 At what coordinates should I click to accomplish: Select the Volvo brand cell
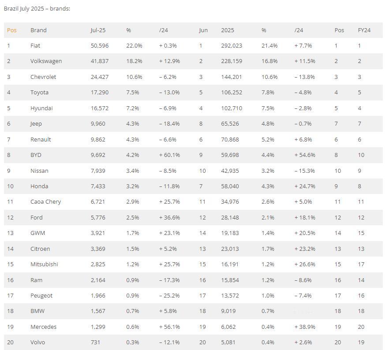[38, 343]
